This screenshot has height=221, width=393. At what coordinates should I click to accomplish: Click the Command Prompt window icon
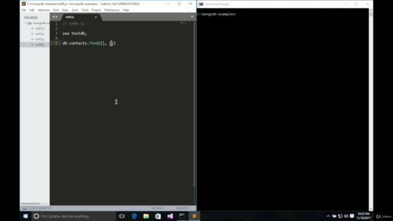pyautogui.click(x=201, y=4)
